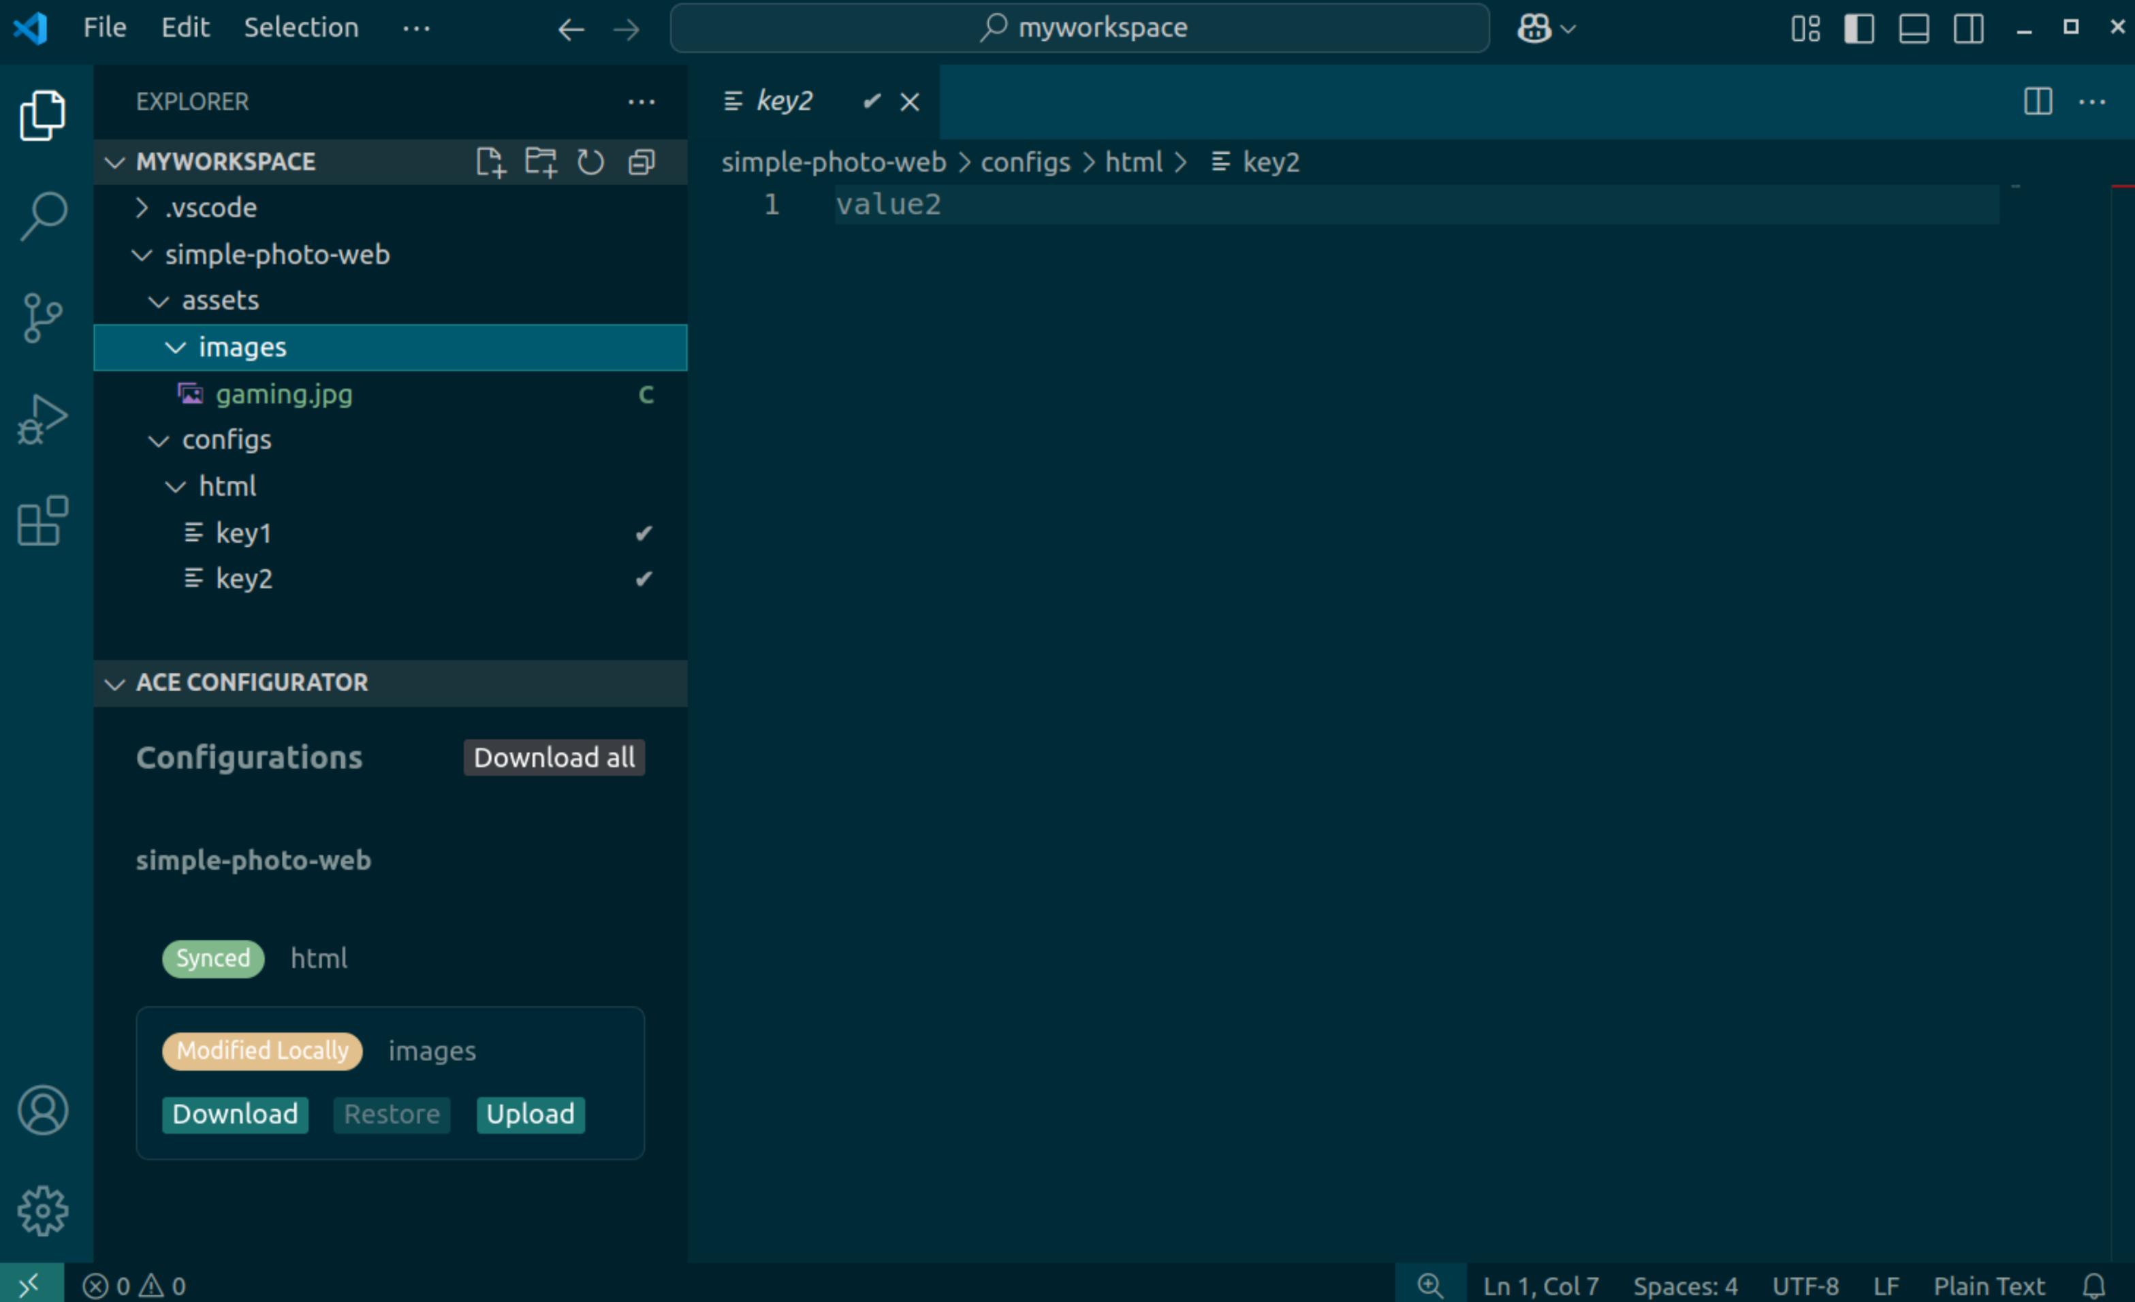Viewport: 2135px width, 1302px height.
Task: Open notifications bell in status bar
Action: 2094,1286
